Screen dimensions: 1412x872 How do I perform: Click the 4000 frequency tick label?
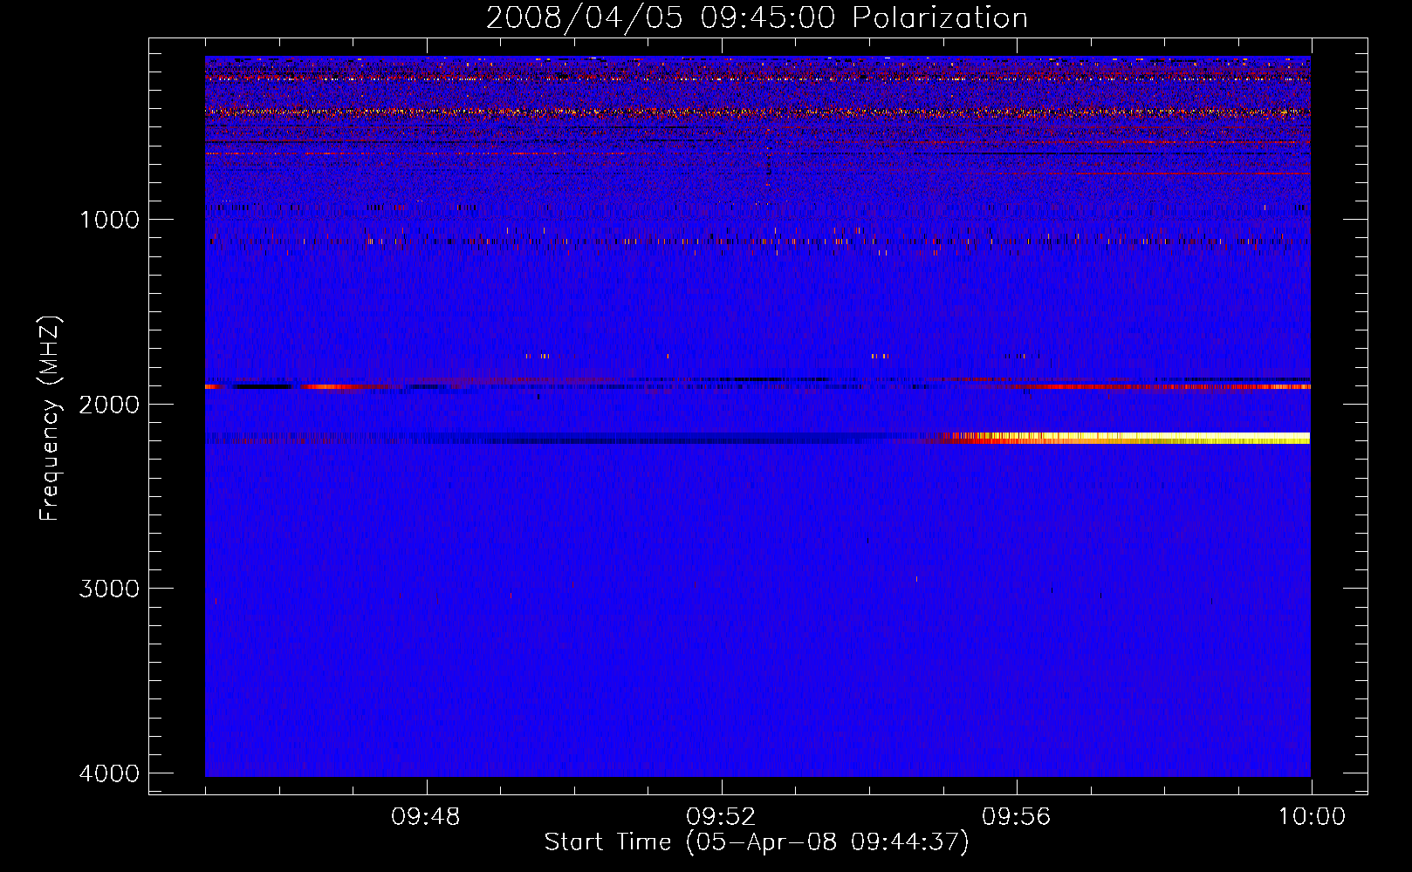pyautogui.click(x=109, y=773)
